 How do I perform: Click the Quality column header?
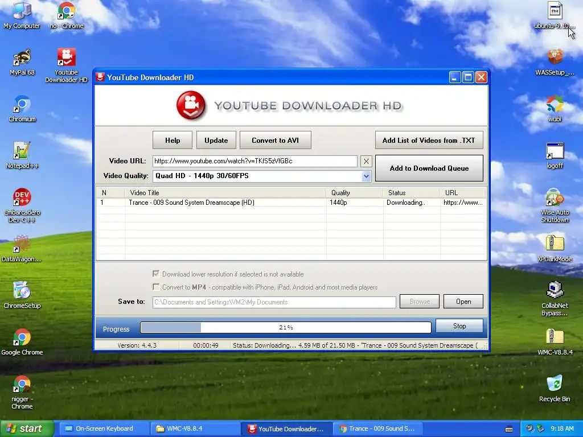354,192
